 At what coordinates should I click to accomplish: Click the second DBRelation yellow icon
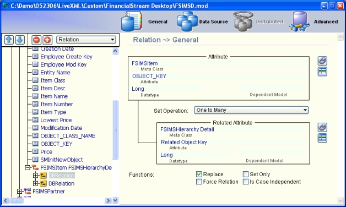click(43, 183)
